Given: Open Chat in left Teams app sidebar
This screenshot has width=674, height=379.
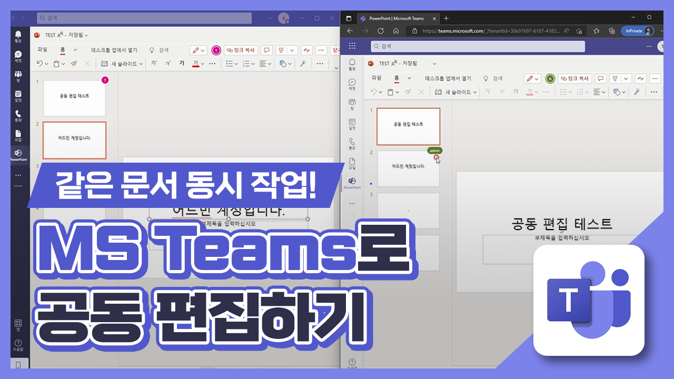Looking at the screenshot, I should [x=18, y=56].
